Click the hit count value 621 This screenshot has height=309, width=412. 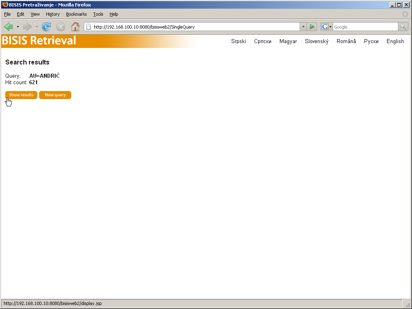click(33, 83)
